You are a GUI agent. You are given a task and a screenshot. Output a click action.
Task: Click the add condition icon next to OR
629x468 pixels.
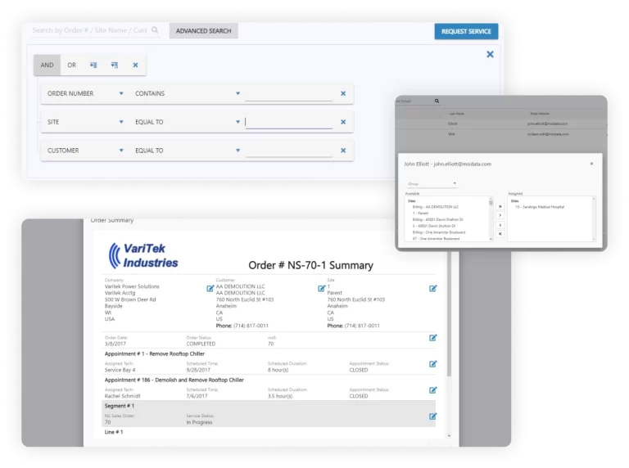[x=93, y=65]
